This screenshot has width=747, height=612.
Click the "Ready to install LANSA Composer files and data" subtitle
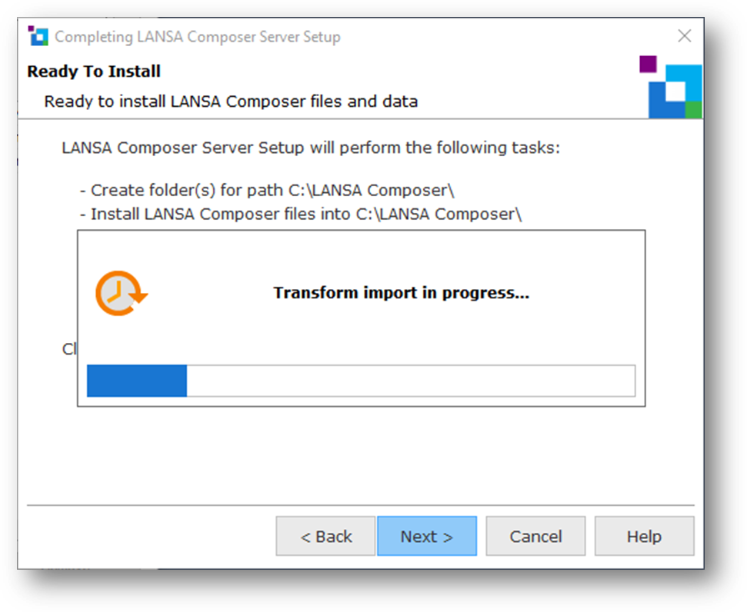(231, 101)
